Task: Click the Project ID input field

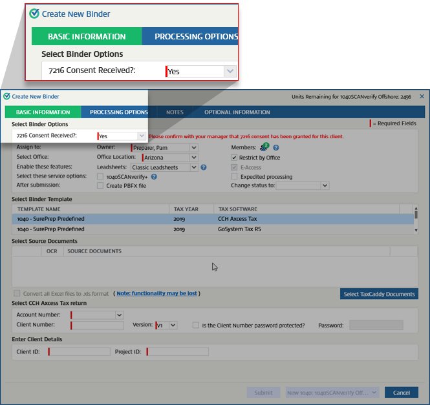Action: click(178, 351)
